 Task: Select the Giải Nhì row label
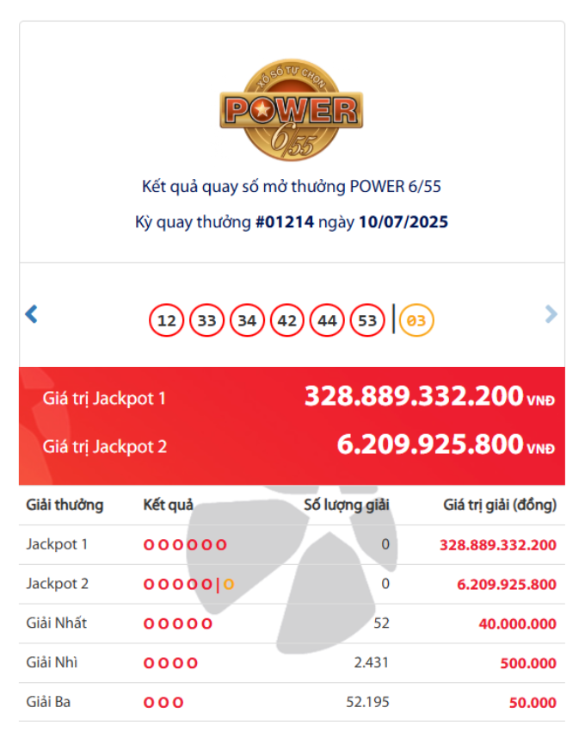coord(52,662)
